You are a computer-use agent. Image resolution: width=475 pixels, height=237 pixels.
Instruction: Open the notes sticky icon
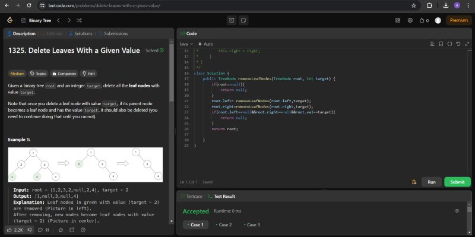tap(243, 20)
